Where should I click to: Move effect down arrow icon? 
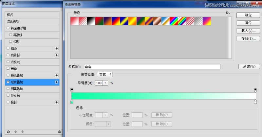pos(23,132)
